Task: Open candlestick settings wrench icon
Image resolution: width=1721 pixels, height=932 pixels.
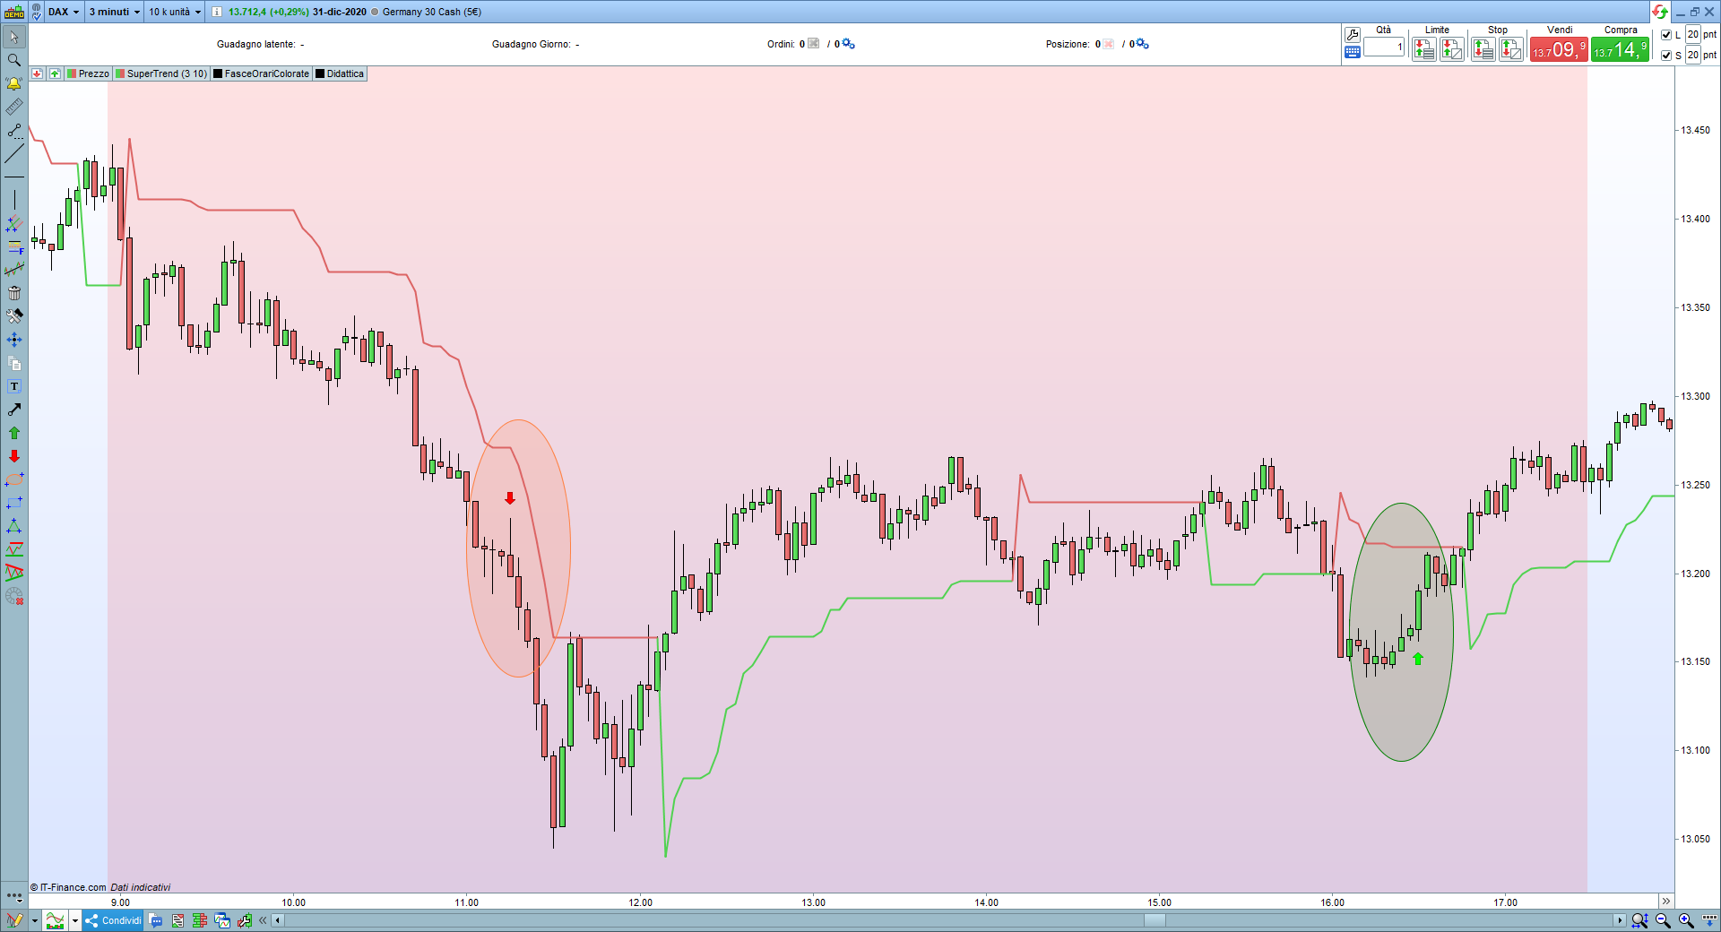Action: tap(244, 920)
